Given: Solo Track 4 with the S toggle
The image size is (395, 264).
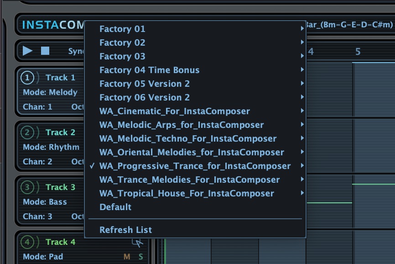Looking at the screenshot, I should [x=141, y=257].
